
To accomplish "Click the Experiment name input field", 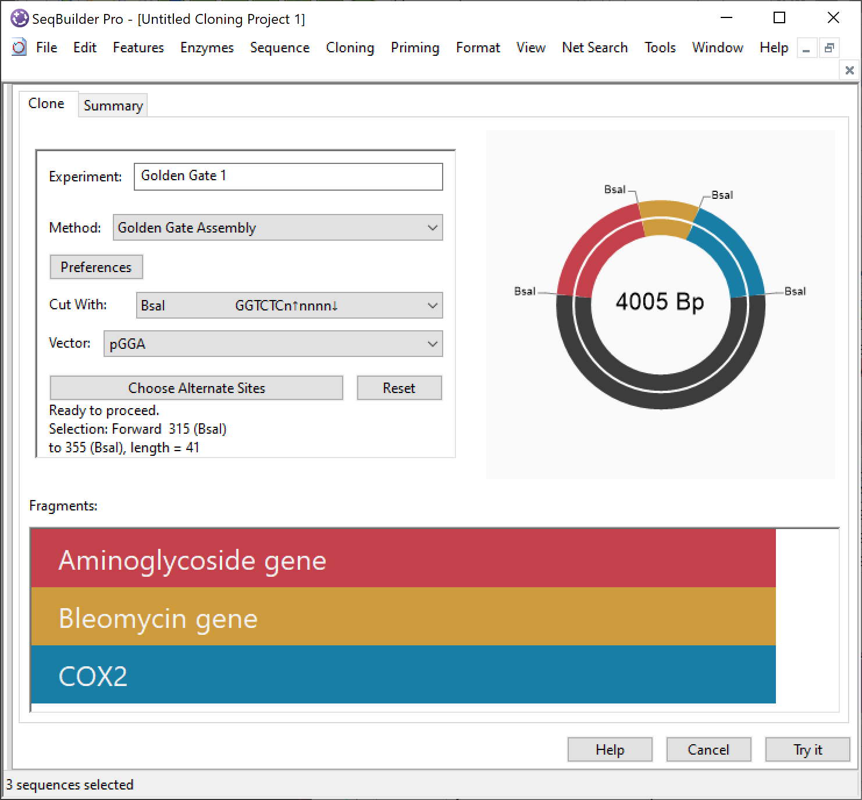I will 288,177.
